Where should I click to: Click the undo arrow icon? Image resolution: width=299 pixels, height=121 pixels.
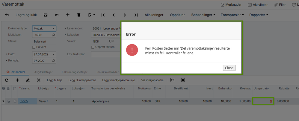coord(57,15)
